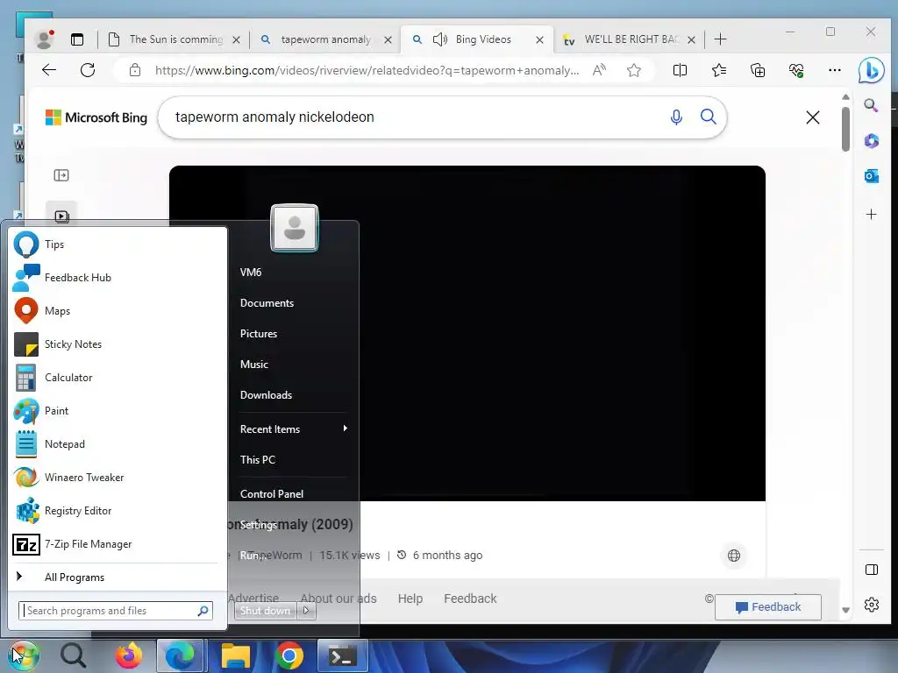Click the blue Feedback button
898x673 pixels.
click(x=768, y=607)
